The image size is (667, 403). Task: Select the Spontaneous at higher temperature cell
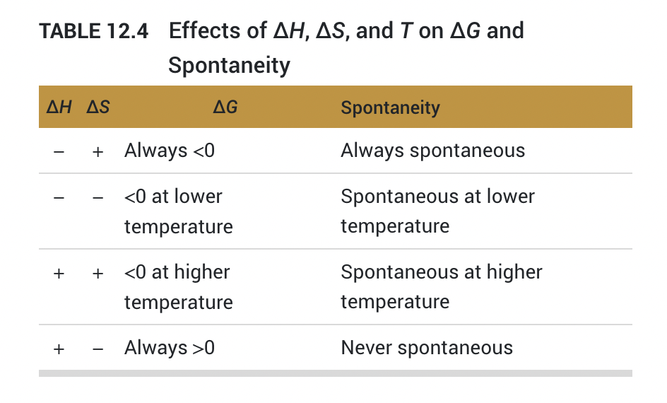pyautogui.click(x=441, y=287)
